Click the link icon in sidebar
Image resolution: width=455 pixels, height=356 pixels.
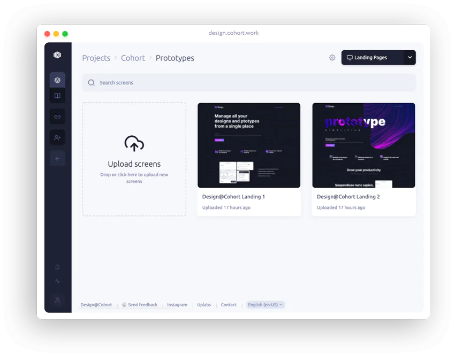[57, 117]
